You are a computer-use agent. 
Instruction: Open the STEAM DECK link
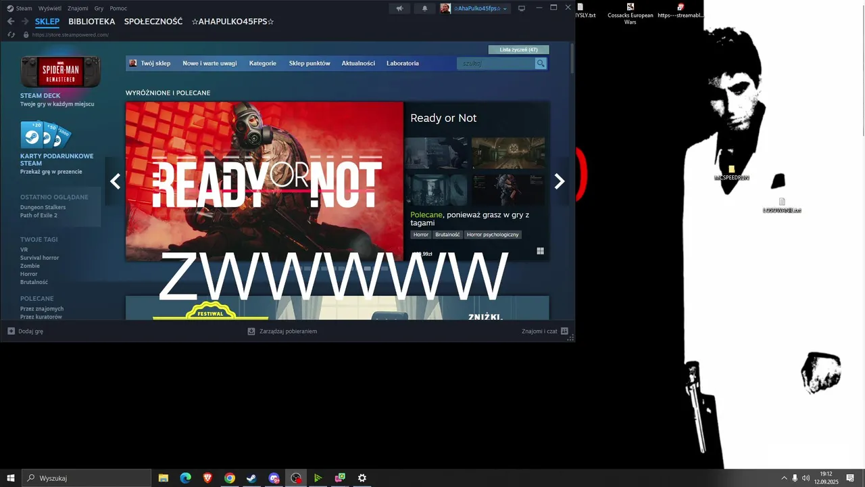tap(41, 95)
